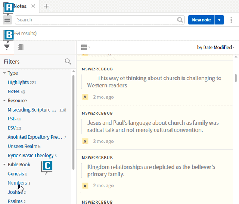
Task: Close the Notes tab
Action: (33, 6)
